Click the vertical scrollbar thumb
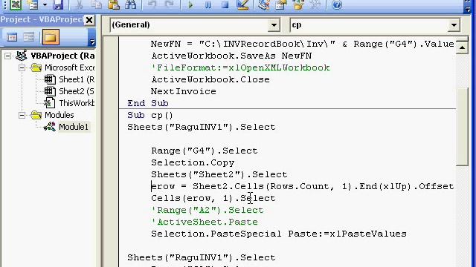This screenshot has height=267, width=476. point(462,127)
